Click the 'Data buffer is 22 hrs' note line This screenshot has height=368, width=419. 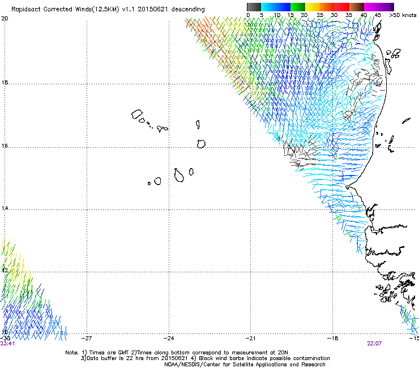point(205,358)
